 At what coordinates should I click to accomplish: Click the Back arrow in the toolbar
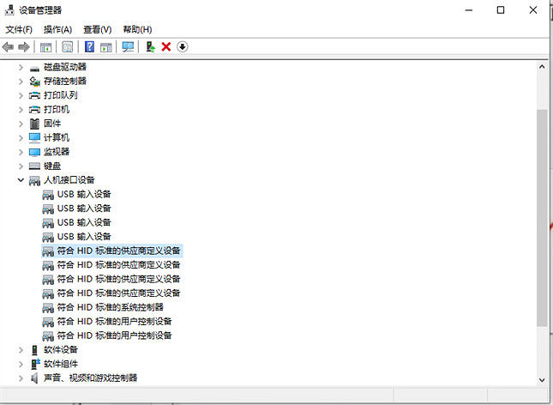coord(9,46)
